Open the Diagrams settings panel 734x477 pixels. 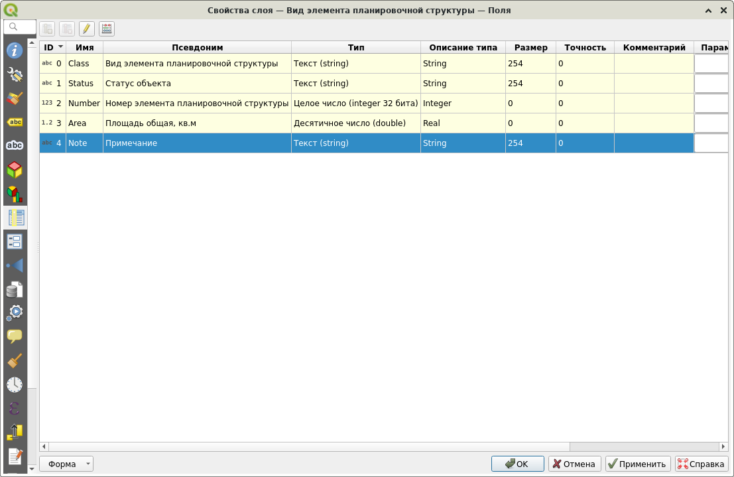pos(15,194)
